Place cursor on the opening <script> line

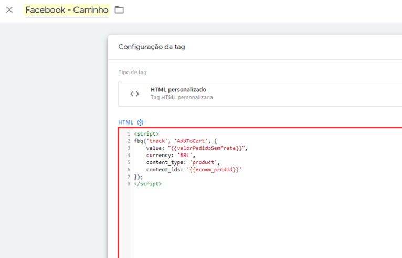tap(146, 134)
